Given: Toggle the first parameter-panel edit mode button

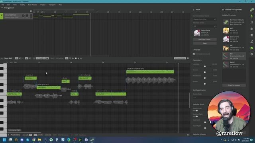Looking at the screenshot, I should [x=24, y=135].
